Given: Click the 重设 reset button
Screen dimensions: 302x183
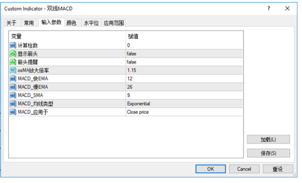Looking at the screenshot, I should point(278,169).
